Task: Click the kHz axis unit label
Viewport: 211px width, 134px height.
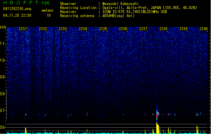Action: coord(3,27)
